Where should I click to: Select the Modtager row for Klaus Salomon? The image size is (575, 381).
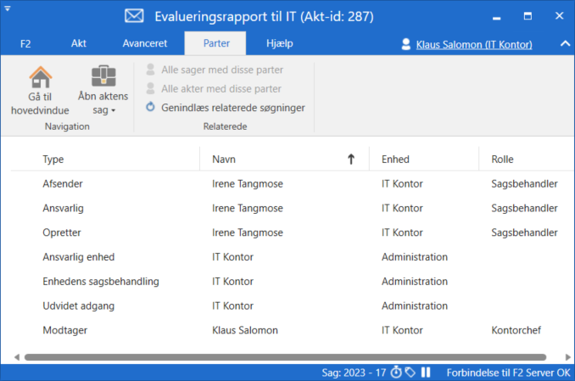244,330
